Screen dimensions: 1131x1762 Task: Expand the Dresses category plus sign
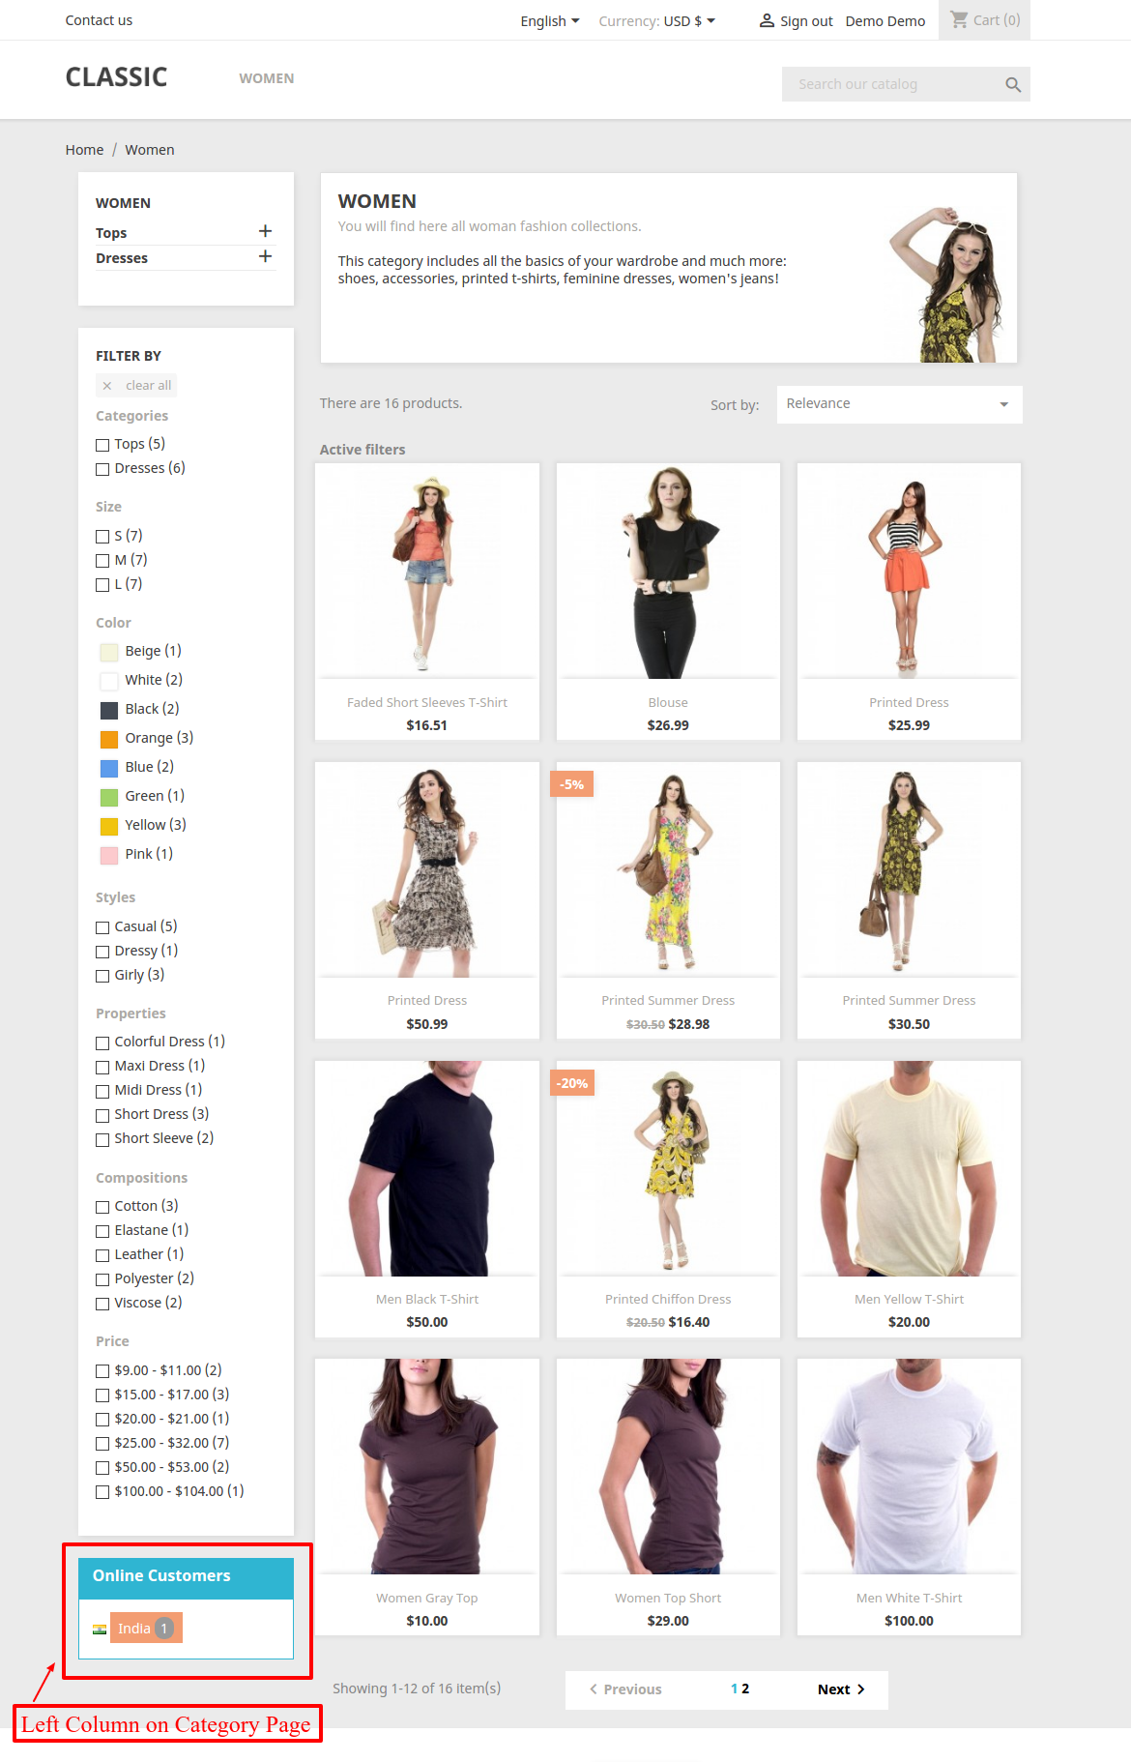pyautogui.click(x=265, y=256)
